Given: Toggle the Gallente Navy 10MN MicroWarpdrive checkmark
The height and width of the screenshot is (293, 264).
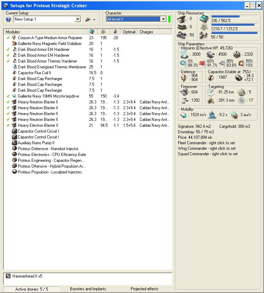Looking at the screenshot, I should 8,96.
